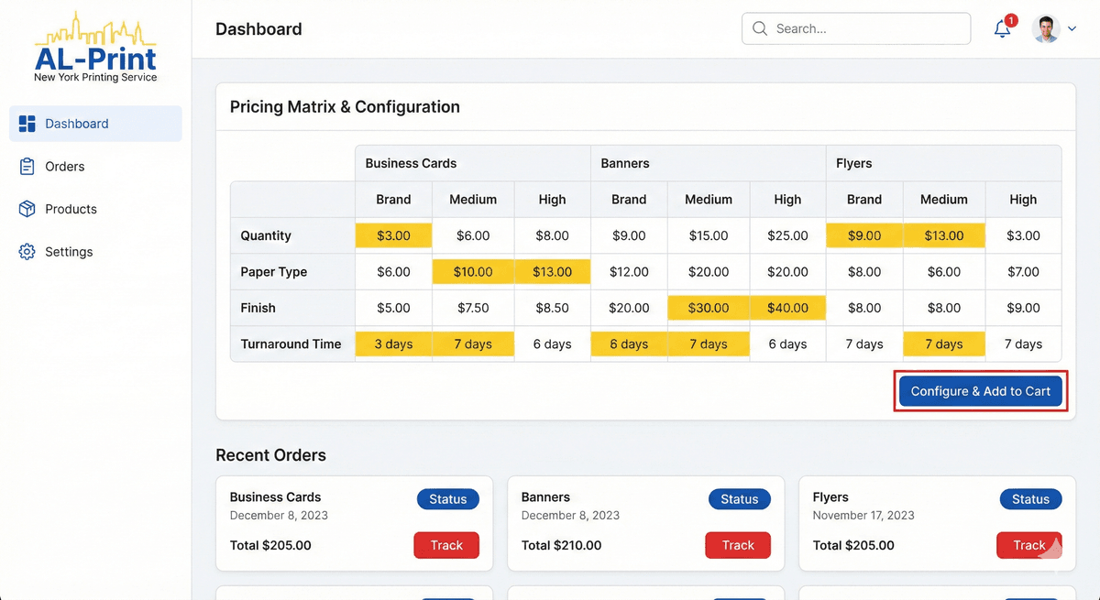Click the notification bell icon
1100x600 pixels.
(x=1001, y=28)
